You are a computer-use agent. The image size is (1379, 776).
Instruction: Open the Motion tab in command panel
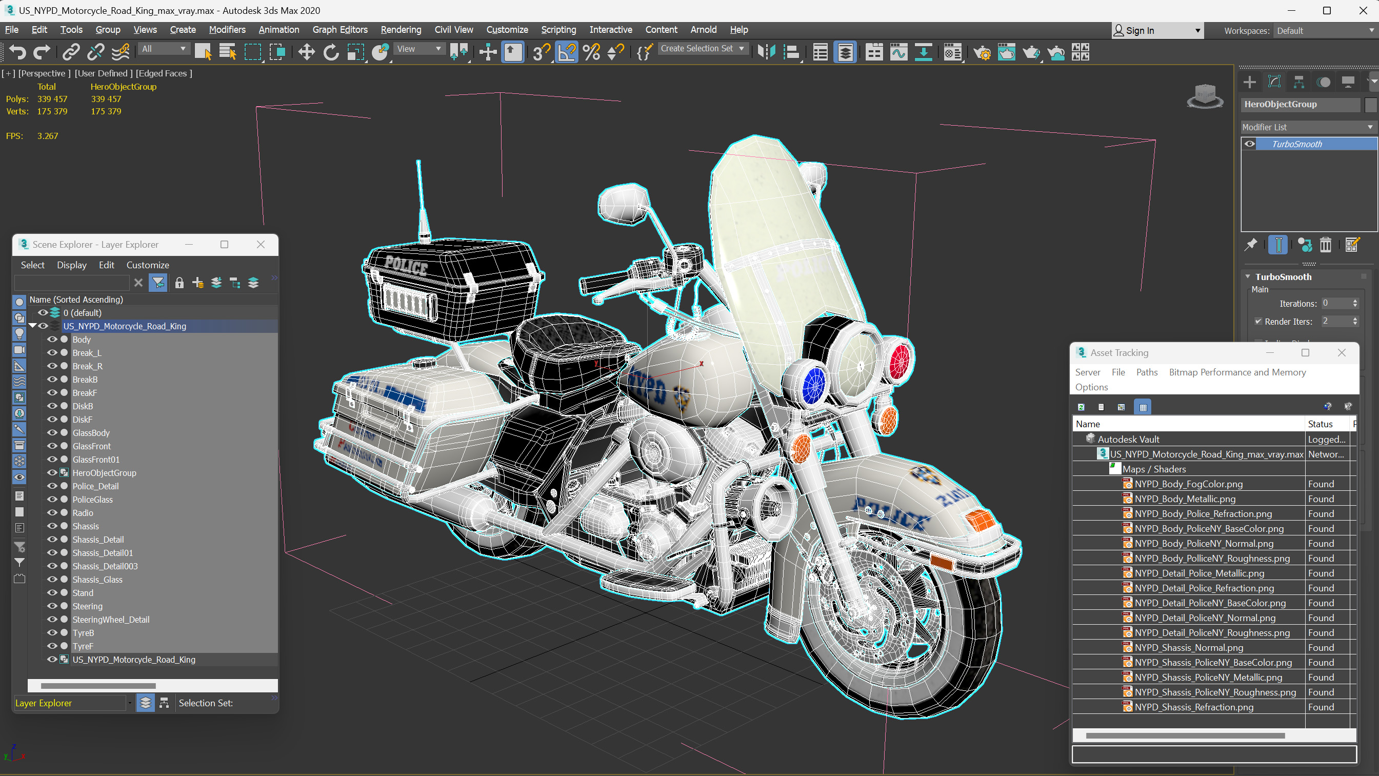click(x=1324, y=82)
